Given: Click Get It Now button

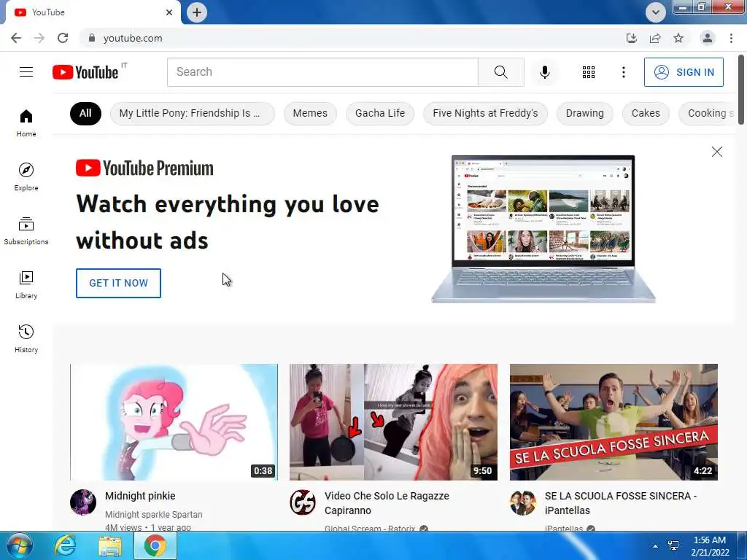Looking at the screenshot, I should [x=118, y=283].
